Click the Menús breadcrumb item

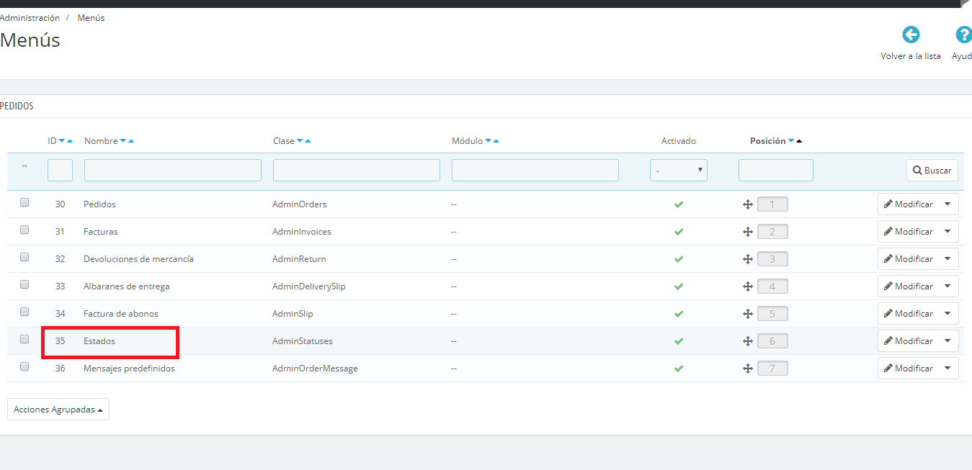coord(91,18)
